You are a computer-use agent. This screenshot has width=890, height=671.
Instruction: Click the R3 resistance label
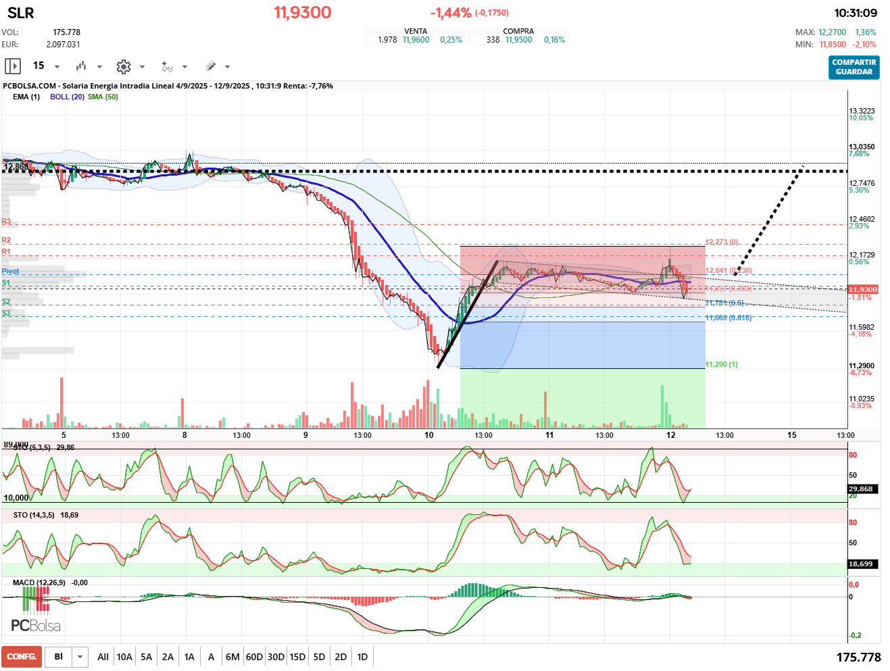[6, 222]
